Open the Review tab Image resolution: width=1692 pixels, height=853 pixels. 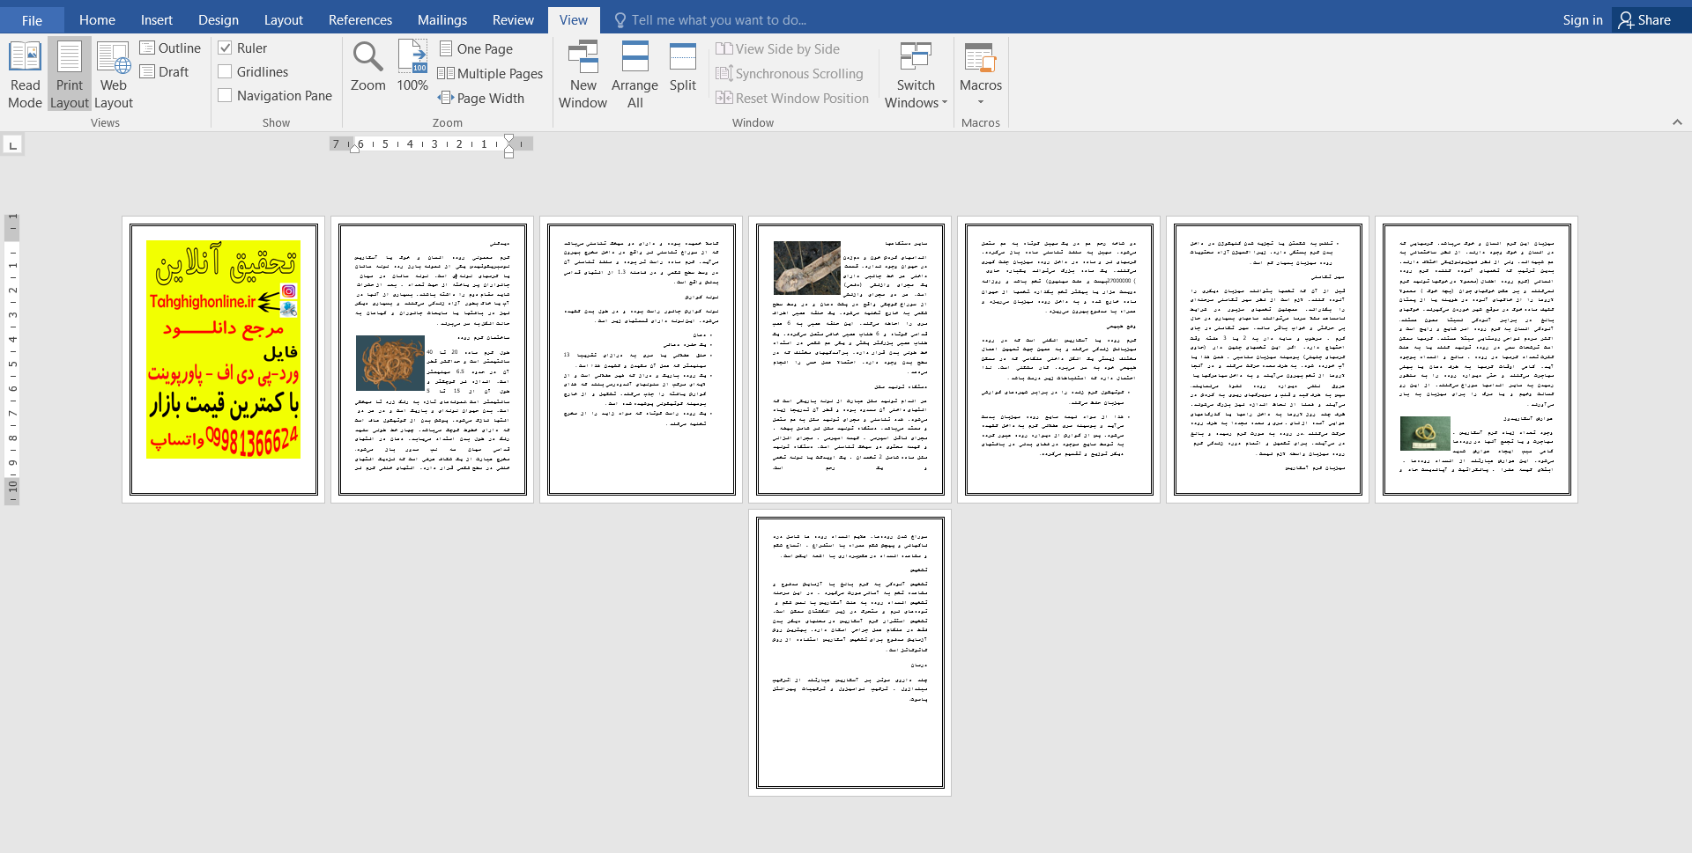pos(513,20)
